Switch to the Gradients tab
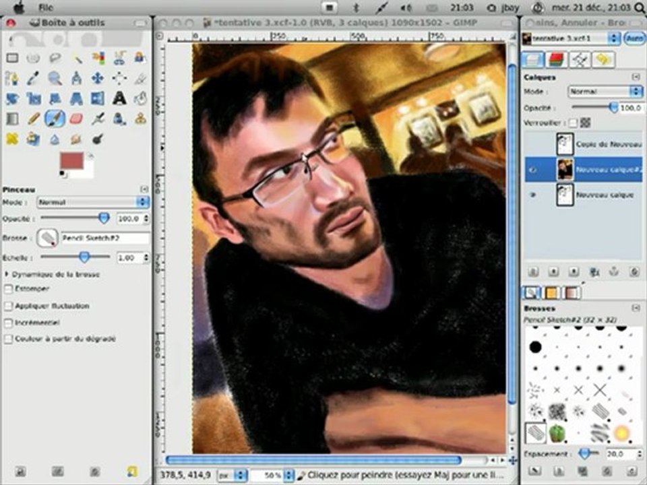 [572, 292]
